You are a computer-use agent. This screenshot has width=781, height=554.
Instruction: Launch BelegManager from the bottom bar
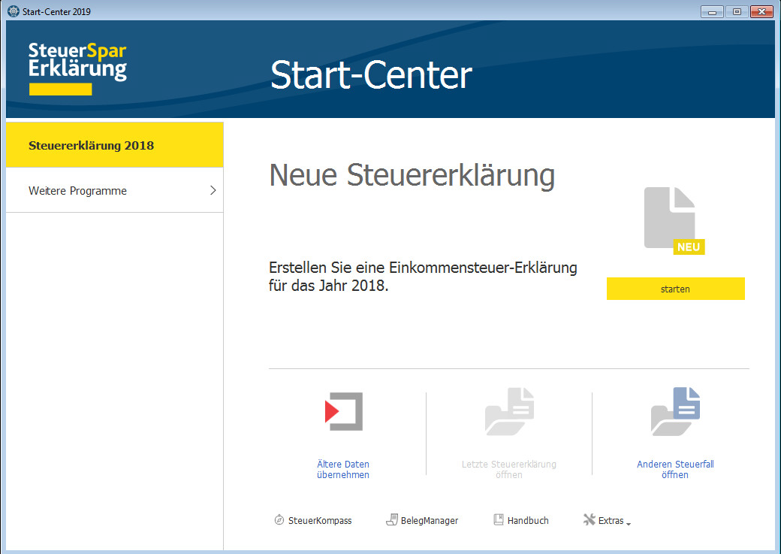click(x=430, y=521)
